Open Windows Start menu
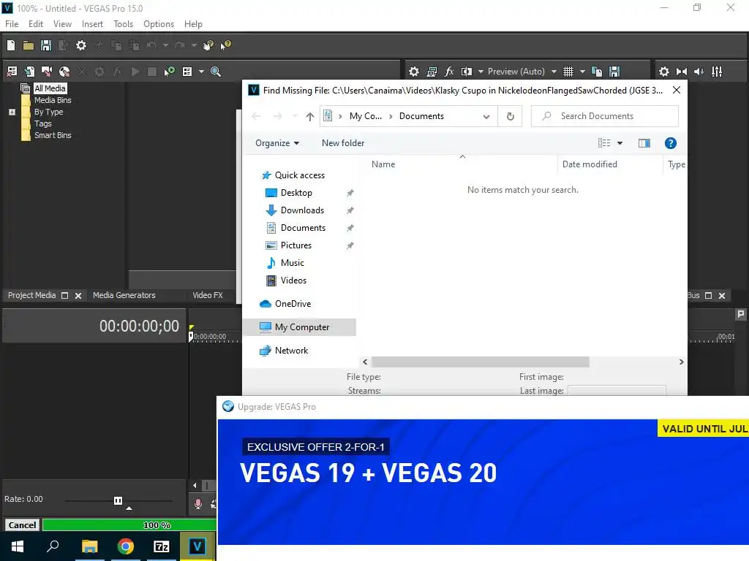Screen dimensions: 749x561 [18, 546]
